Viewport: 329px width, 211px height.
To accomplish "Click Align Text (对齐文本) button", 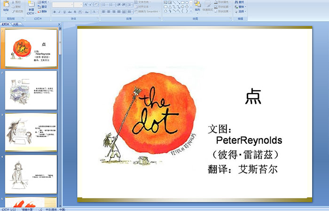I will 141,7.
